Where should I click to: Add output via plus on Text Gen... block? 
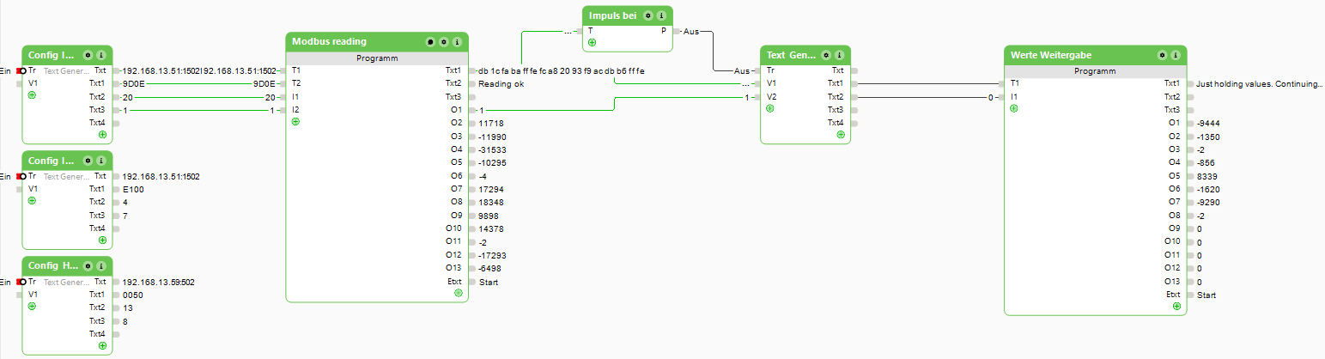(x=841, y=134)
